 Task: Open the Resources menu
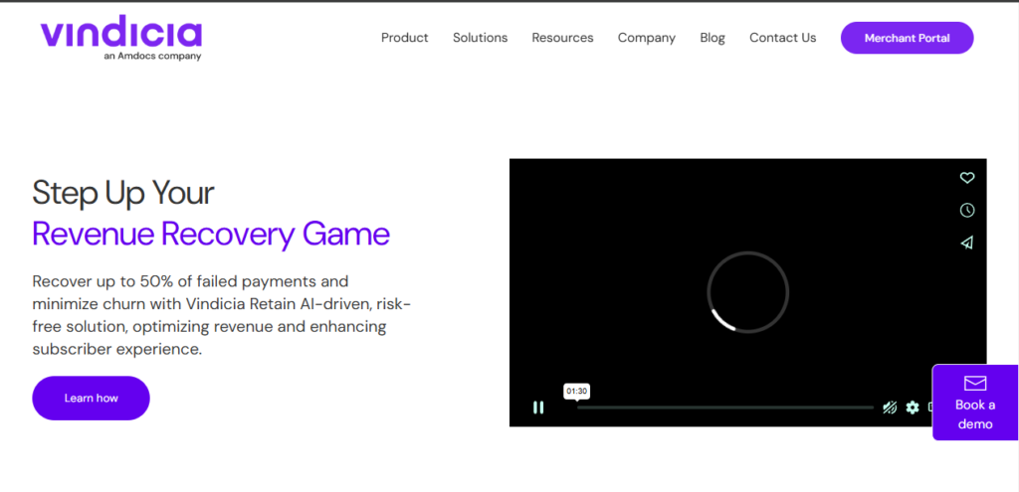click(562, 38)
